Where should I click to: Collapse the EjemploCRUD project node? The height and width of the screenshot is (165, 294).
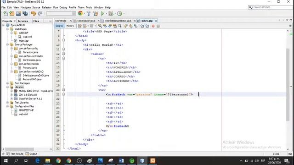tap(4, 25)
